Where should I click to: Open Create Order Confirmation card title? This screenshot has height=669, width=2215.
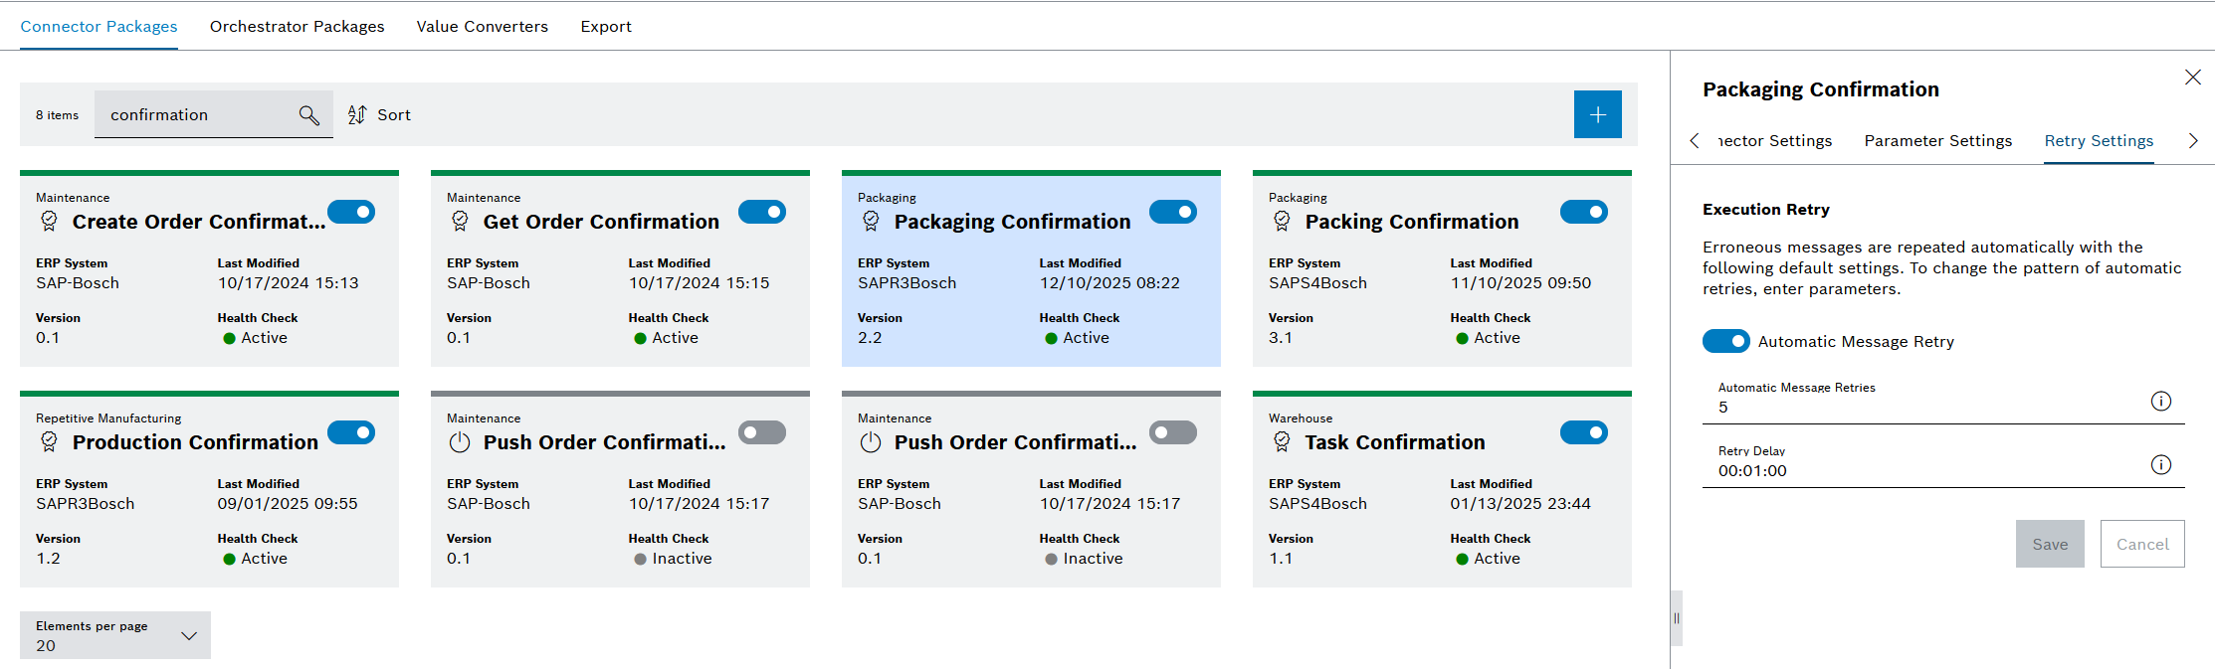199,222
